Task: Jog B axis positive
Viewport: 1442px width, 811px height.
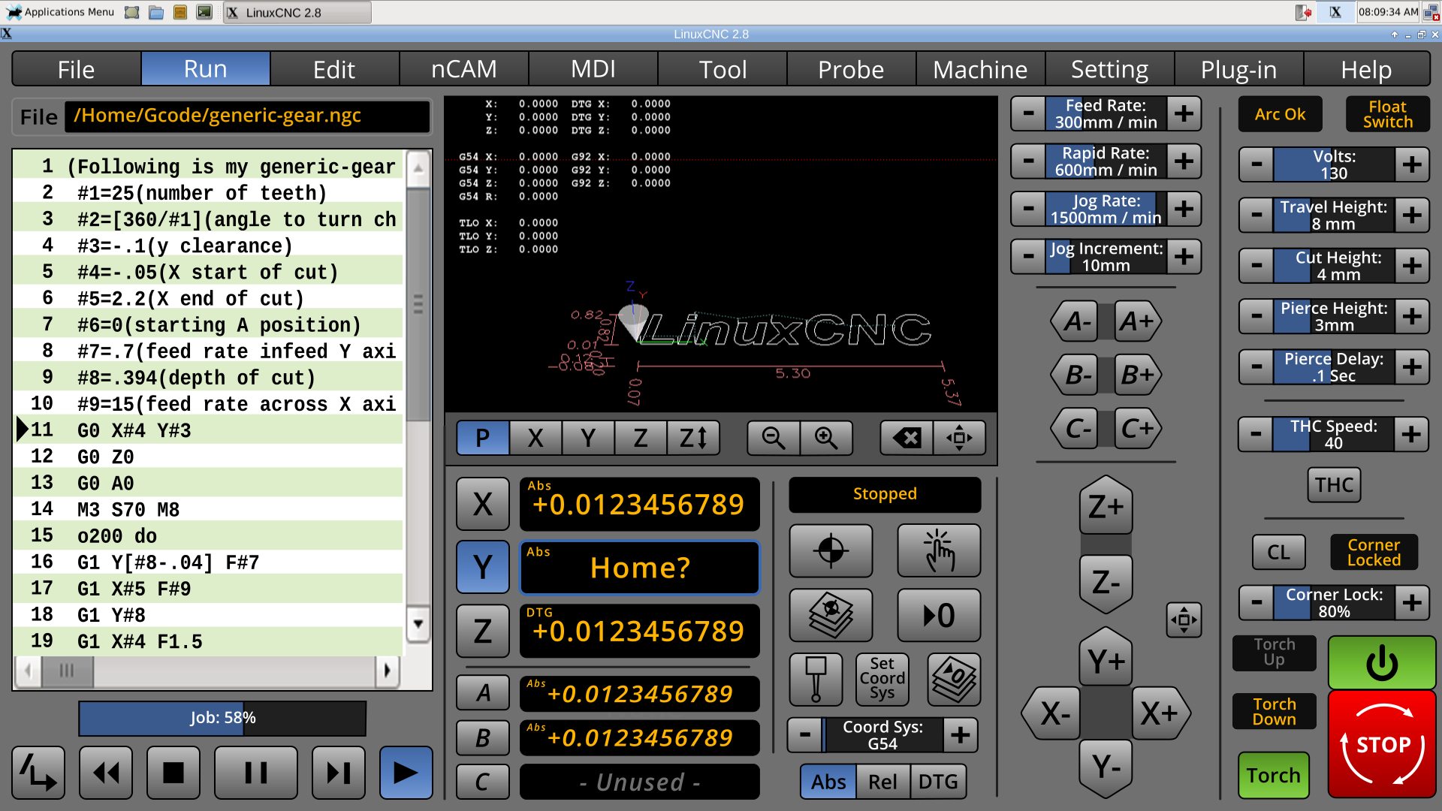Action: click(1137, 375)
